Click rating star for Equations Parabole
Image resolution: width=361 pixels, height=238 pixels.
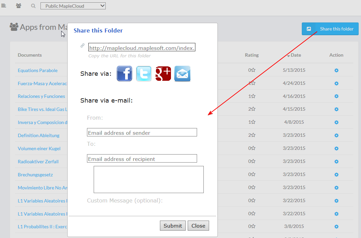point(253,70)
